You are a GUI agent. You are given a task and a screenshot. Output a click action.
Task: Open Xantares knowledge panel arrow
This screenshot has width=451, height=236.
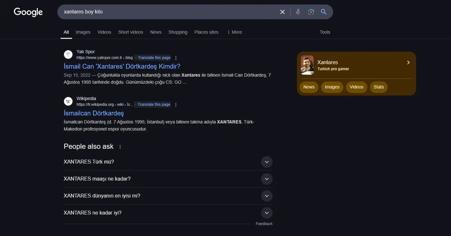click(408, 63)
